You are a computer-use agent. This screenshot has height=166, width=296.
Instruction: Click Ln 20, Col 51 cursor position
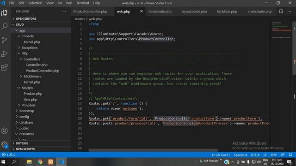click(x=221, y=155)
